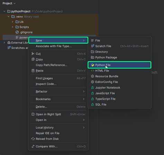Screen dimensions: 164x155
Task: Choose Delete... from context menu
Action: [58, 107]
